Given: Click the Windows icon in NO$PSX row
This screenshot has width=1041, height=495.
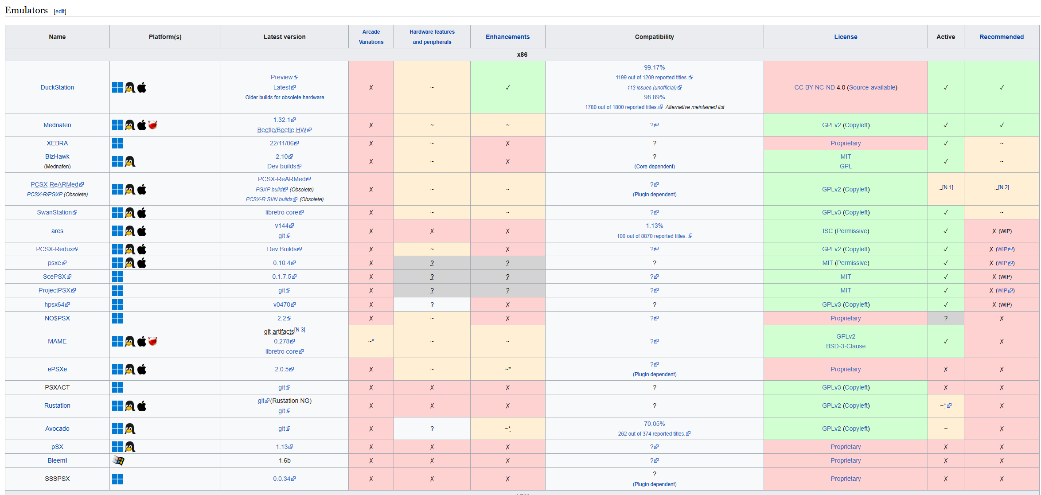Looking at the screenshot, I should coord(117,318).
